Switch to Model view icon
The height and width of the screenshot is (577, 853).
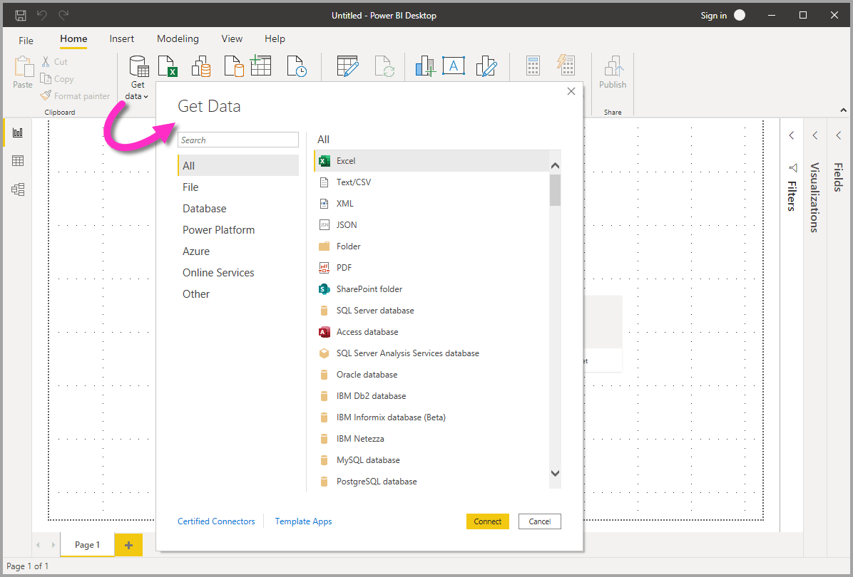pyautogui.click(x=18, y=189)
